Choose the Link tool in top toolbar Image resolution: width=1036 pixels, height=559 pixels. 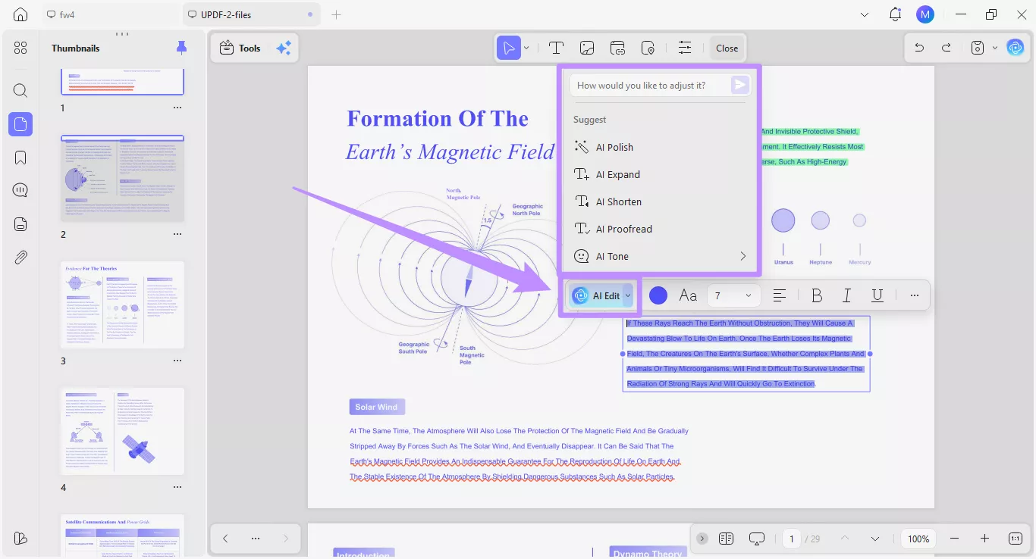click(617, 48)
